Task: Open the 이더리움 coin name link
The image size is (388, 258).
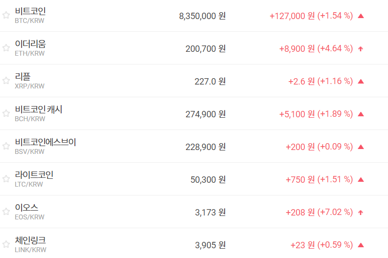Action: 30,44
